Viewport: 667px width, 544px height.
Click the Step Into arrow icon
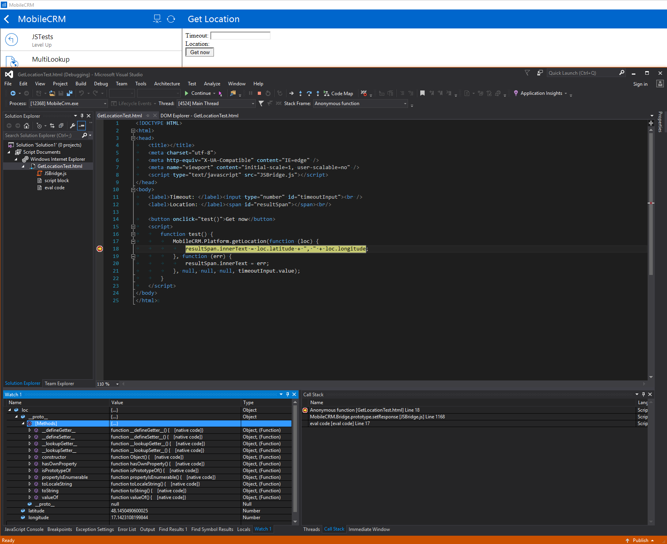pyautogui.click(x=300, y=93)
